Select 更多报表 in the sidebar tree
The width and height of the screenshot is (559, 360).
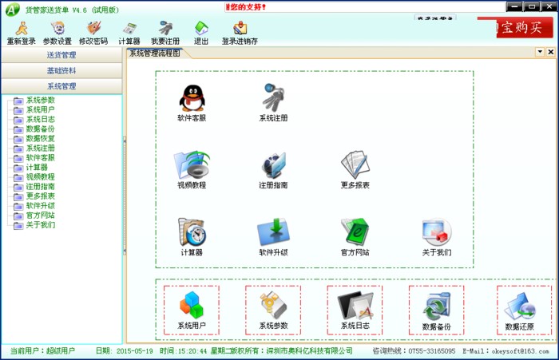(x=40, y=196)
